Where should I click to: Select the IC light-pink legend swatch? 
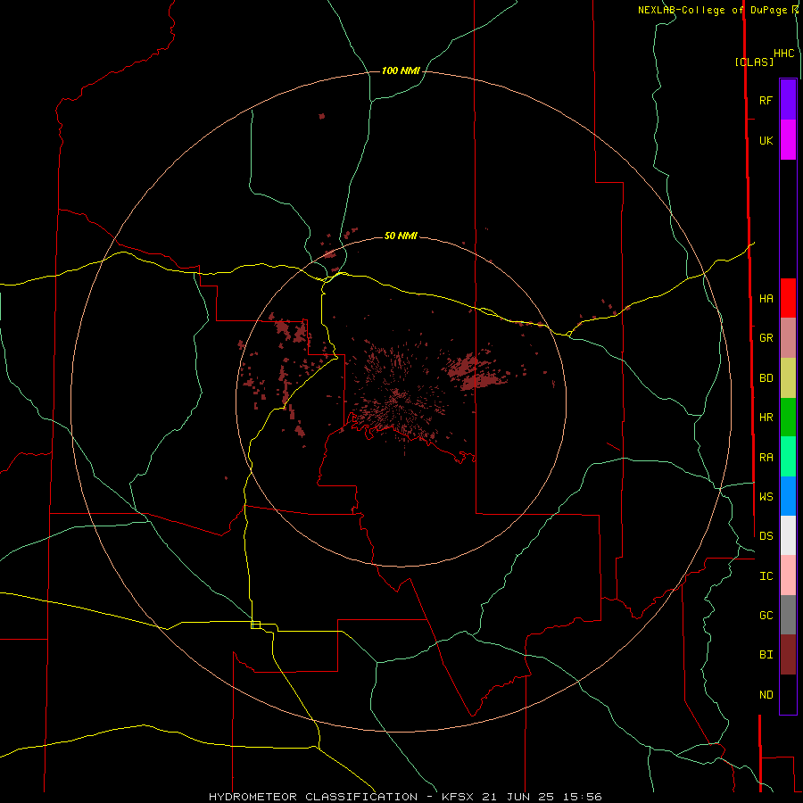788,575
